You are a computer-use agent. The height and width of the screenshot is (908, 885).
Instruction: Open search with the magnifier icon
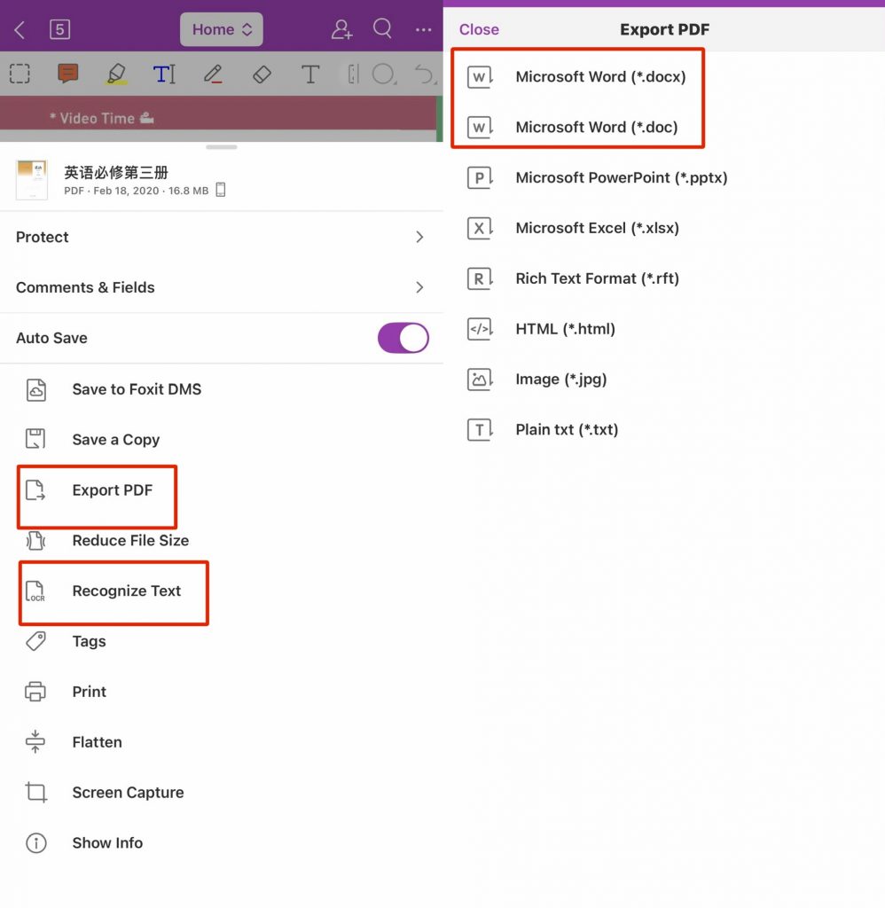click(x=382, y=27)
